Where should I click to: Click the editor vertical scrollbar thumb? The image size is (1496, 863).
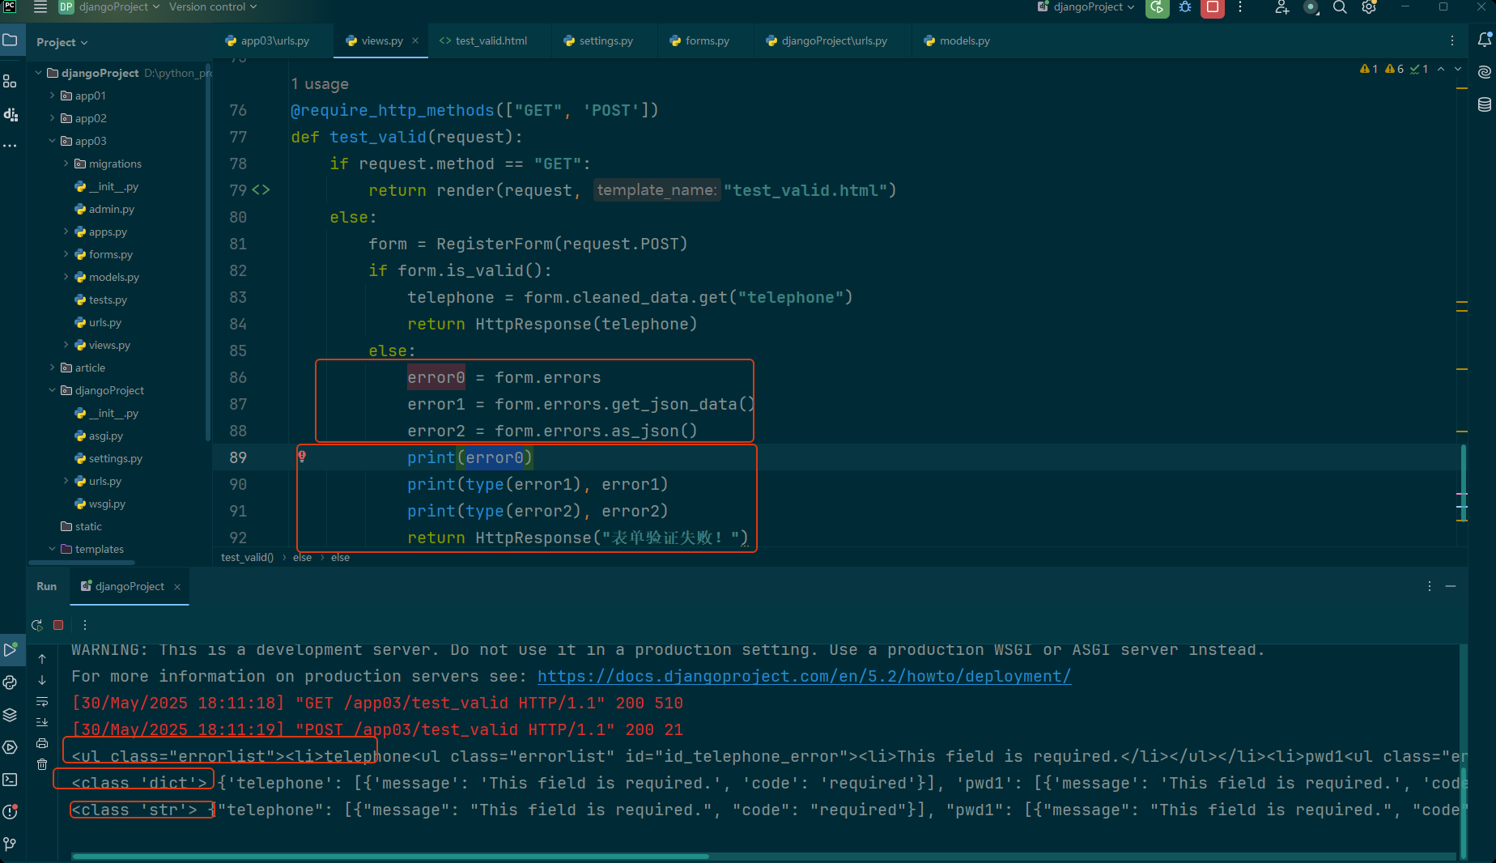1463,483
